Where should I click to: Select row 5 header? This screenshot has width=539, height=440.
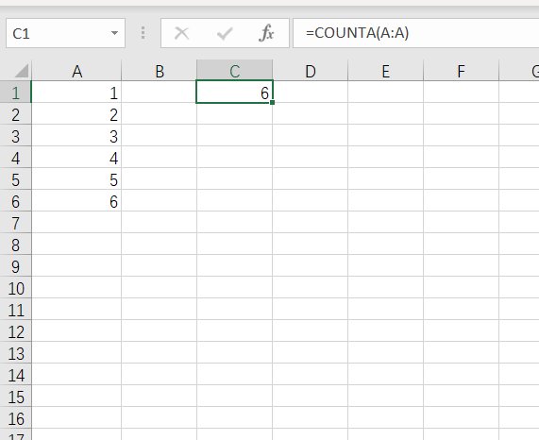tap(15, 178)
